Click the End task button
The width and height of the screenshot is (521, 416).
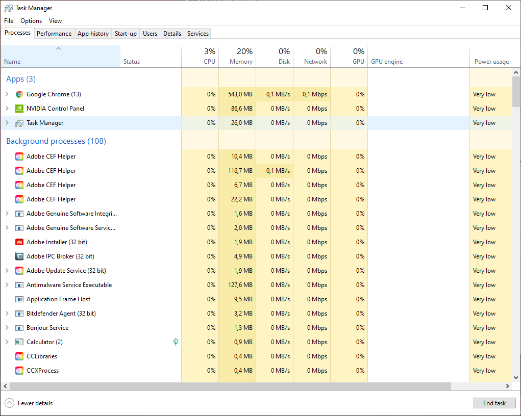pos(494,403)
